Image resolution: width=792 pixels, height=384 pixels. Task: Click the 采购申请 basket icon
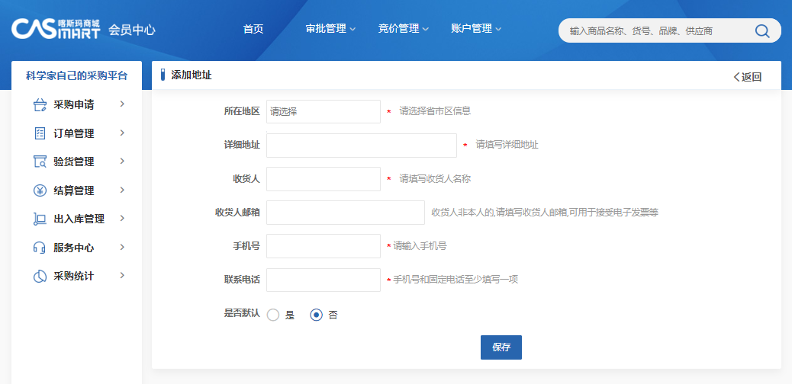(x=40, y=104)
